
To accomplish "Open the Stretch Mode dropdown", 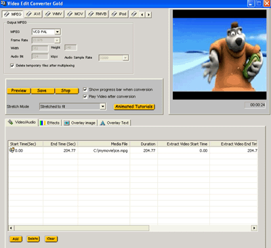I will click(103, 106).
